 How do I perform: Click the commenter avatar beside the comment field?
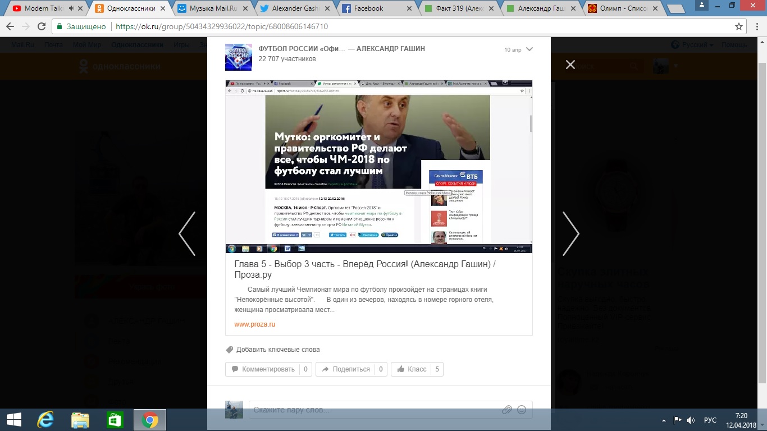tap(234, 410)
